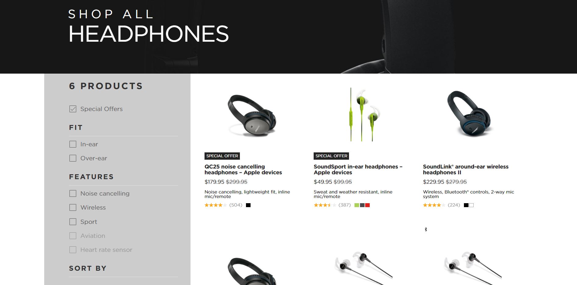577x285 pixels.
Task: View the SoundSport 387 reviews rating
Action: coord(332,205)
